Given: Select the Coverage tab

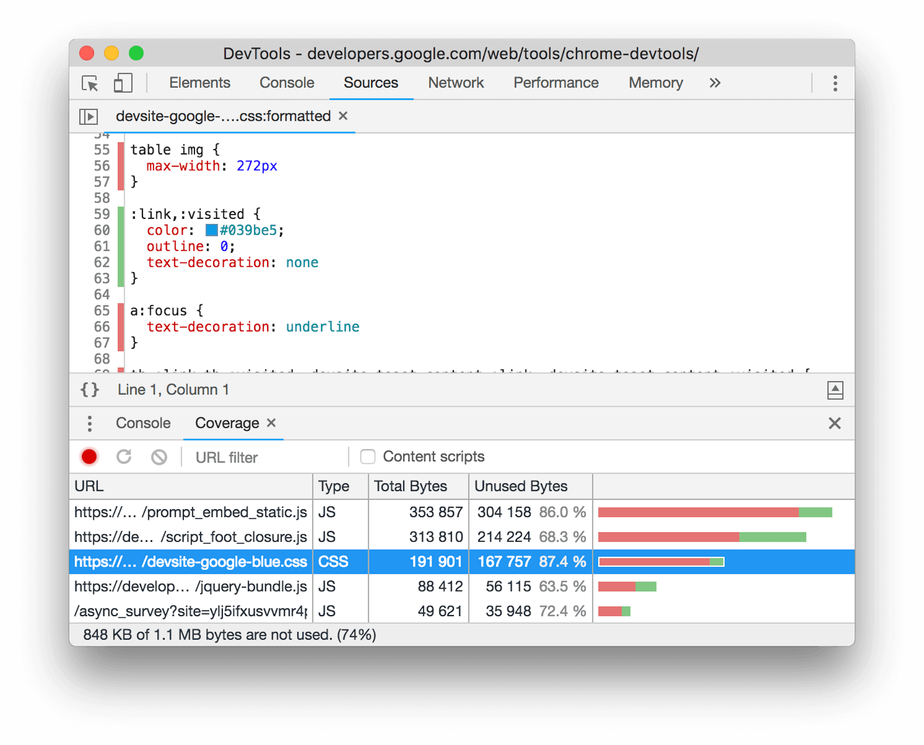Looking at the screenshot, I should (x=225, y=423).
